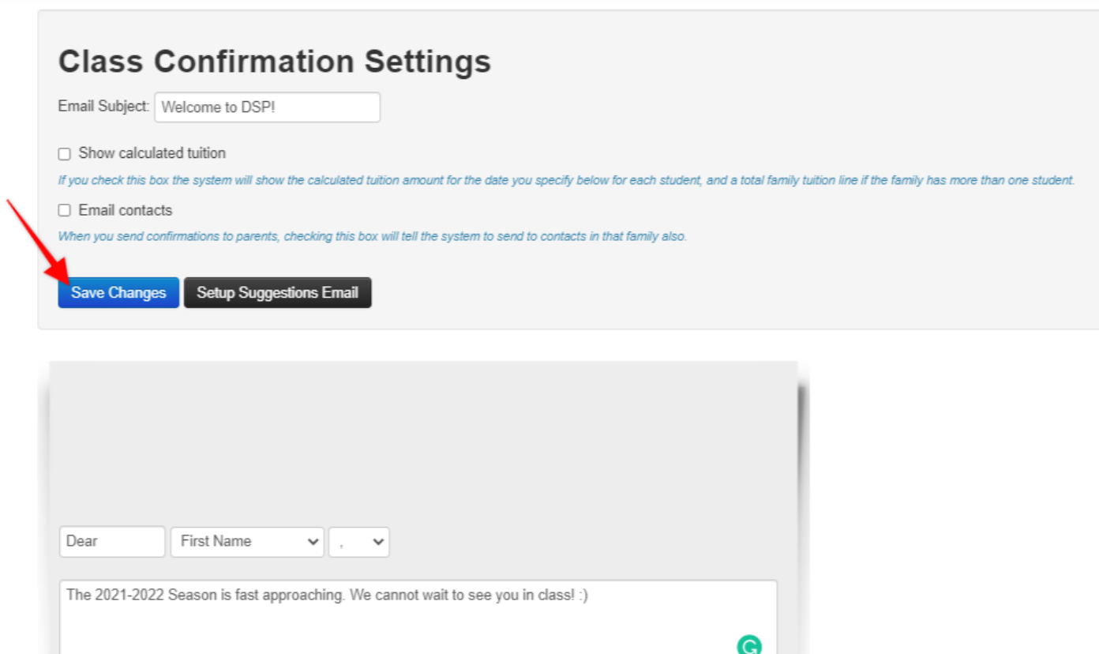Enable the Show calculated tuition checkbox
Viewport: 1099px width, 654px height.
pos(65,154)
